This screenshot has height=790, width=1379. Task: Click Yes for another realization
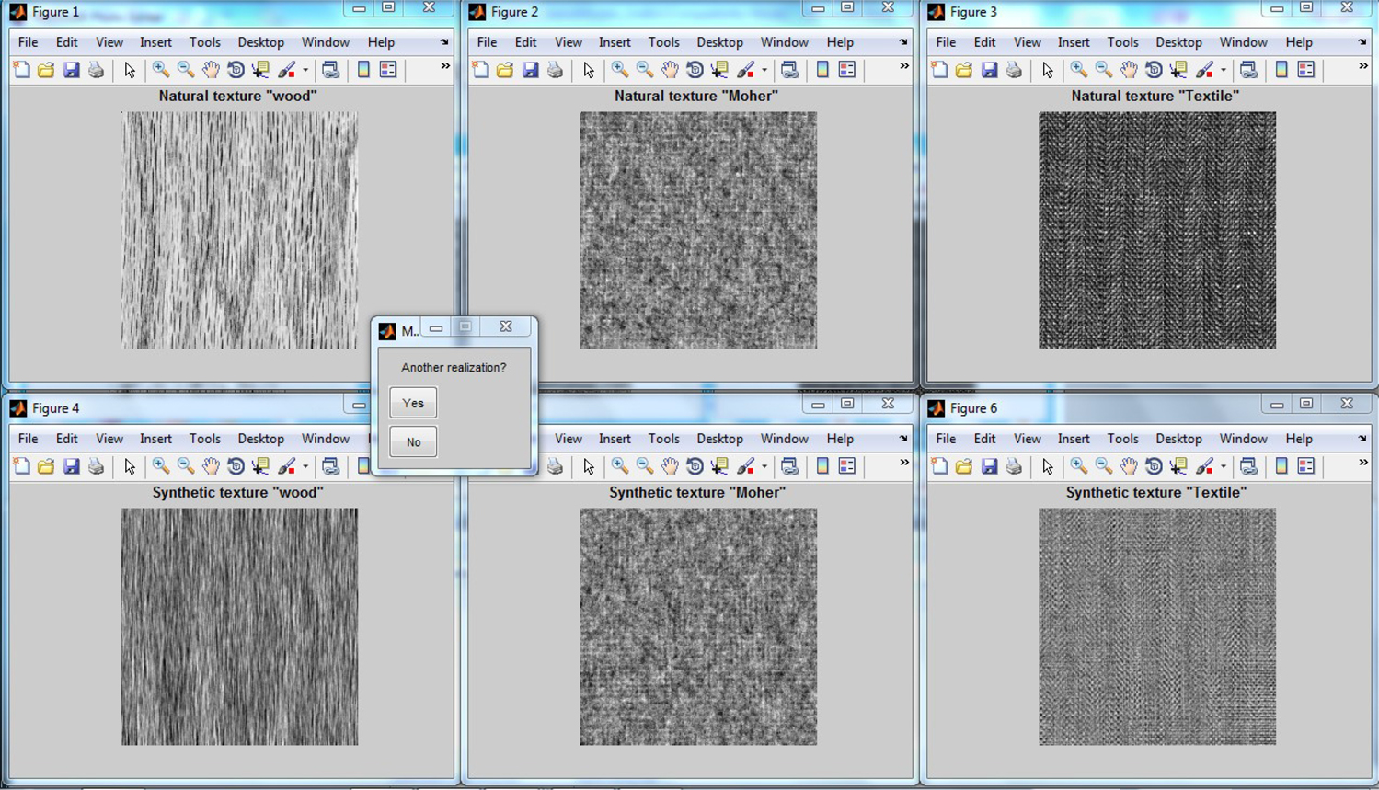point(413,403)
